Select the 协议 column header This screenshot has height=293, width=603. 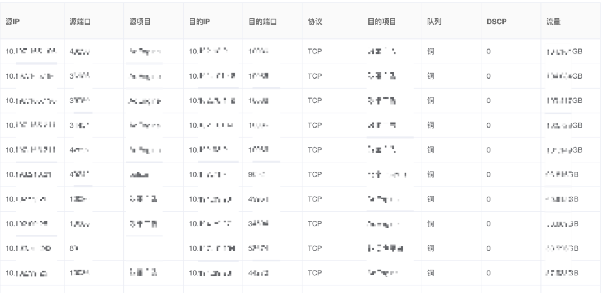click(x=314, y=22)
